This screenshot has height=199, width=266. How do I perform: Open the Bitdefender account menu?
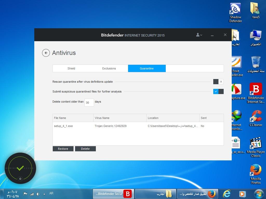pos(199,35)
